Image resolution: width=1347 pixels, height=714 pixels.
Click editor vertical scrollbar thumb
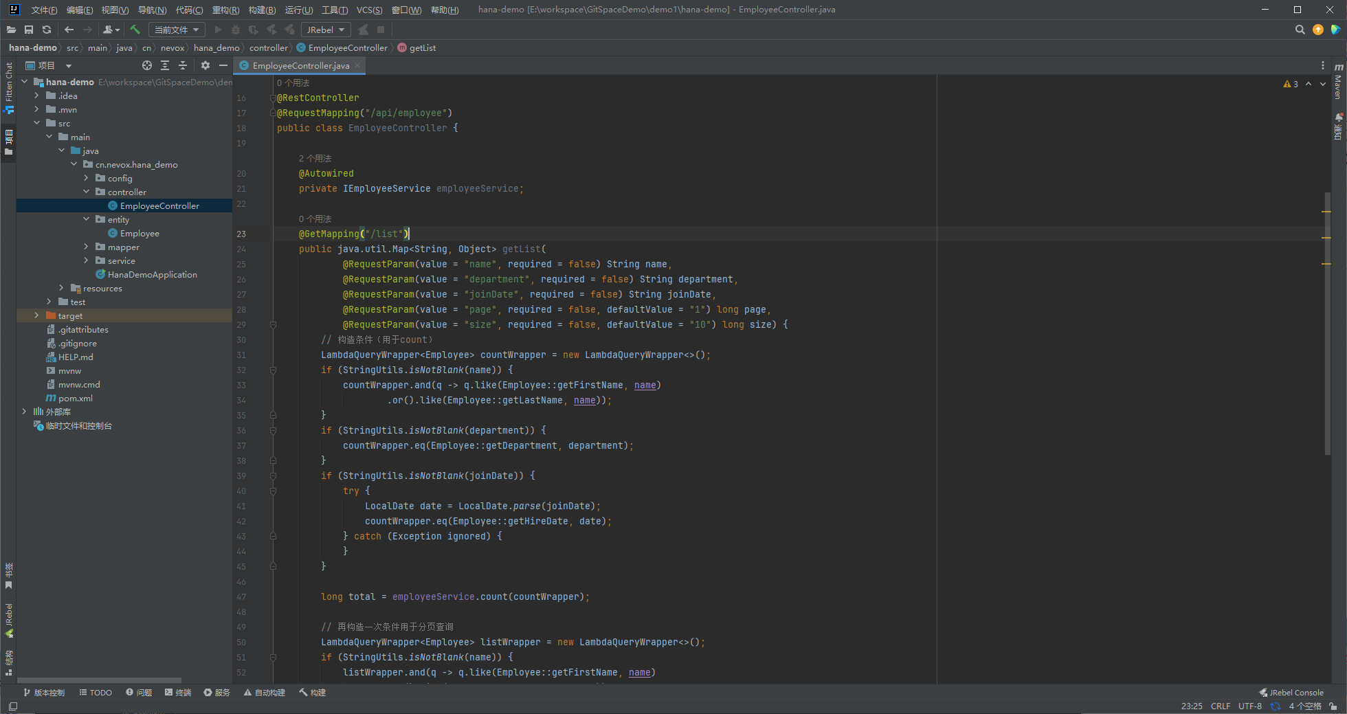(x=1327, y=323)
